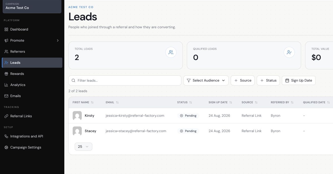Image resolution: width=333 pixels, height=174 pixels.
Task: Sort by Status column
Action: (184, 102)
